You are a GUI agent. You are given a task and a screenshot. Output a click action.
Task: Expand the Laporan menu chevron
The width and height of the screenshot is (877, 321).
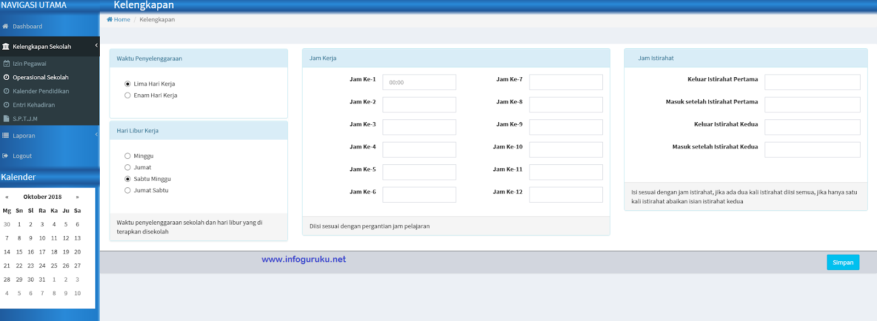tap(96, 134)
